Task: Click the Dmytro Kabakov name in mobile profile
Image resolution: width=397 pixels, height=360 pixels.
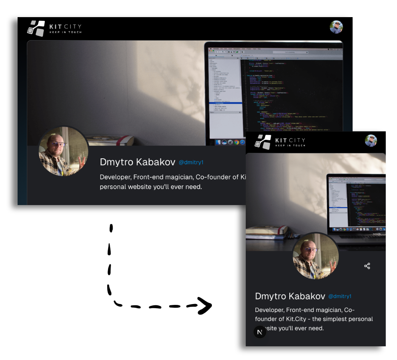Action: click(x=290, y=296)
